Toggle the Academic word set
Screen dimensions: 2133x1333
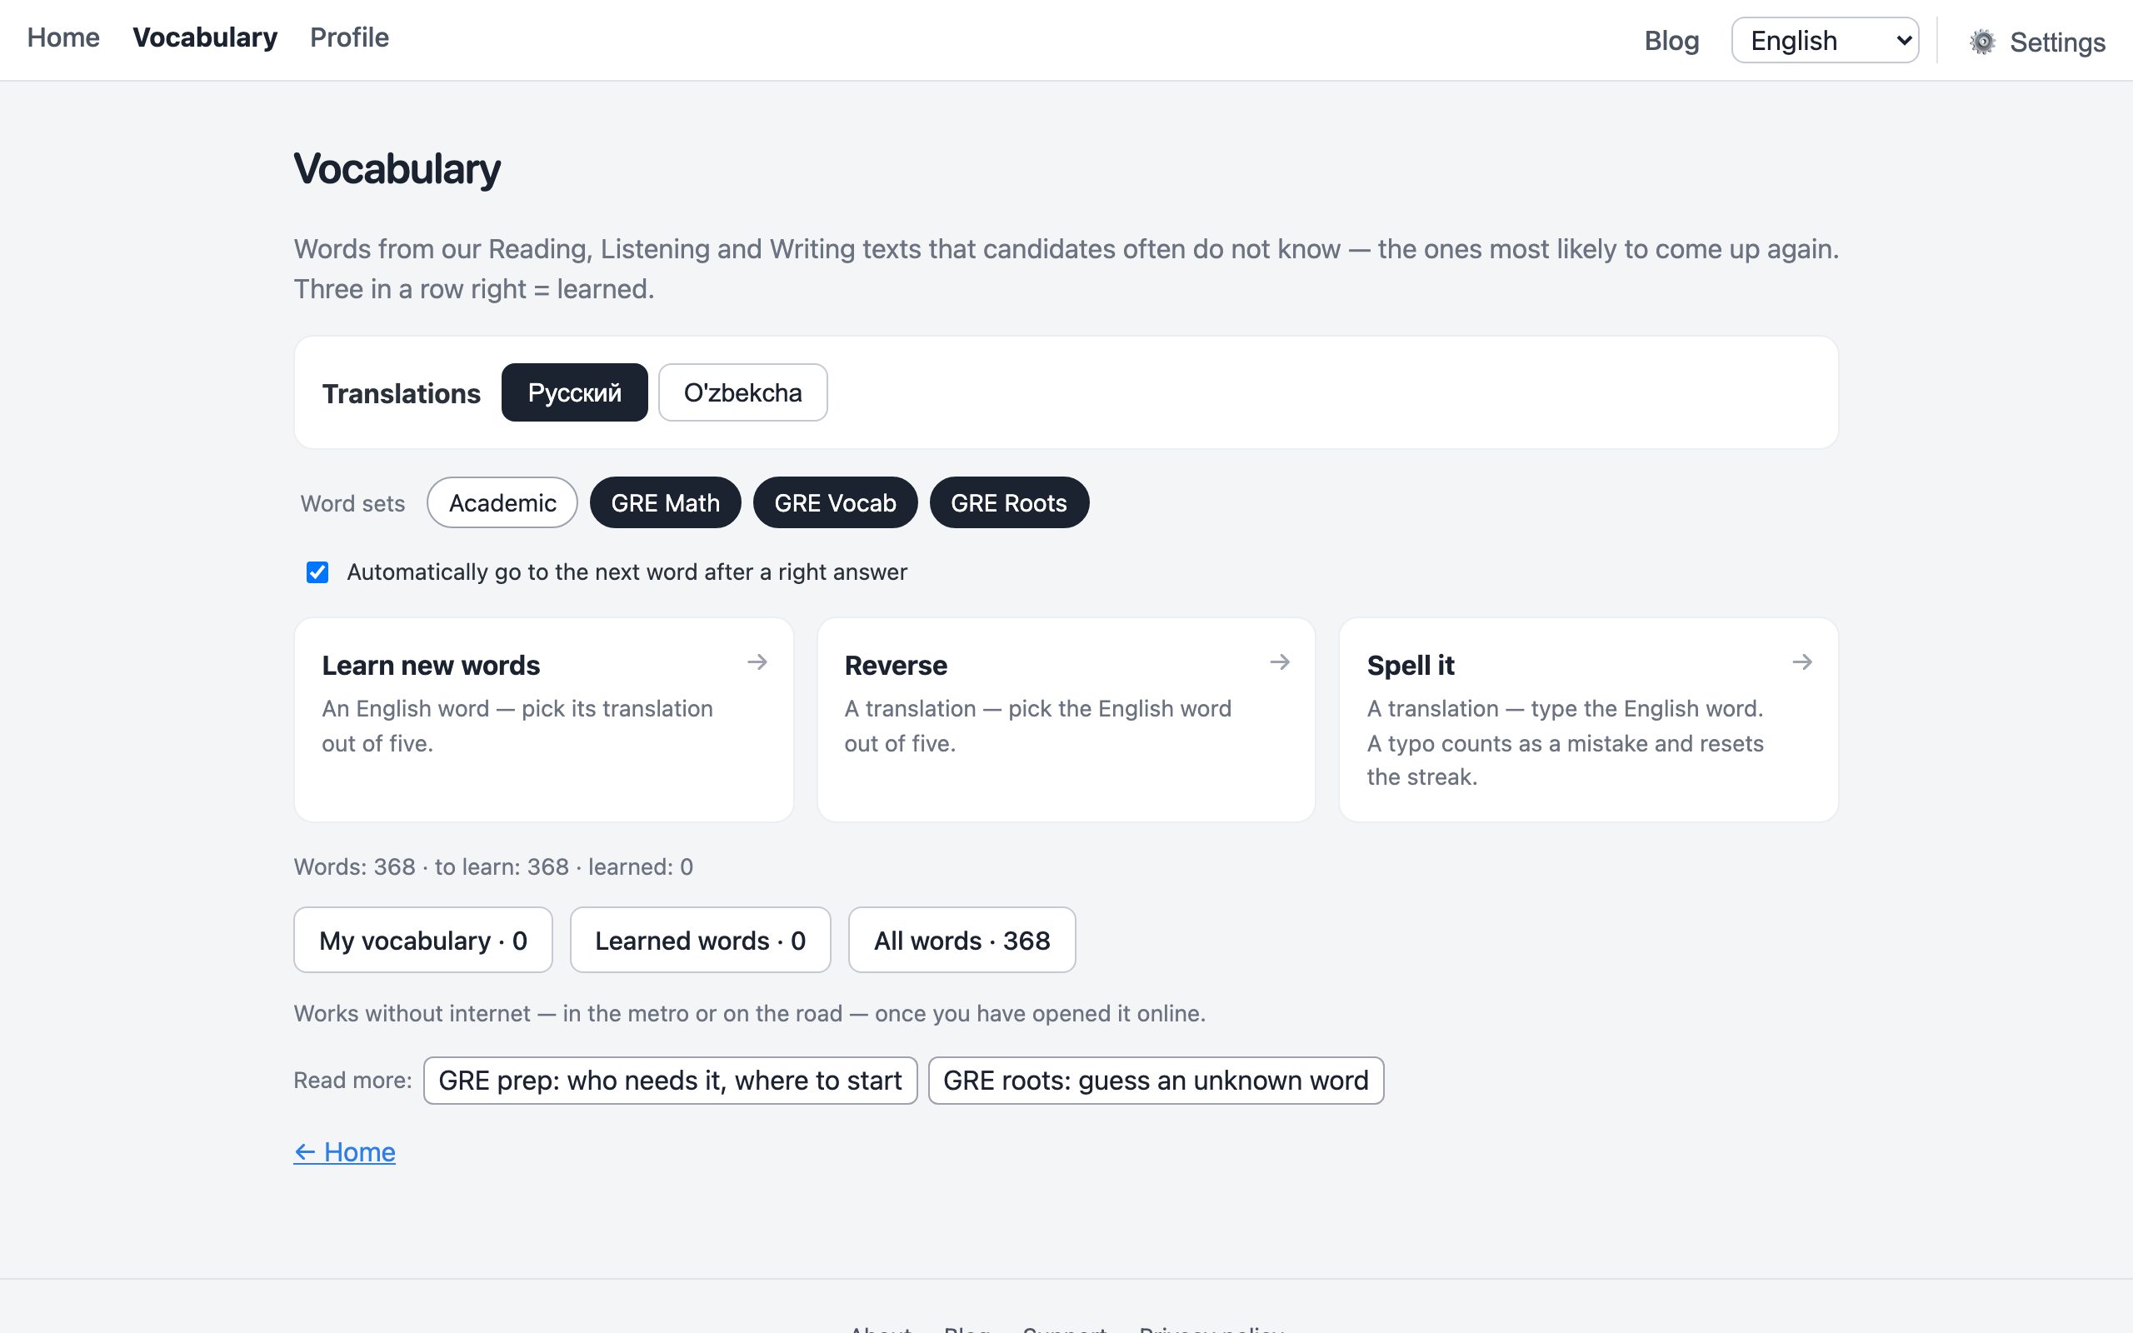[502, 502]
